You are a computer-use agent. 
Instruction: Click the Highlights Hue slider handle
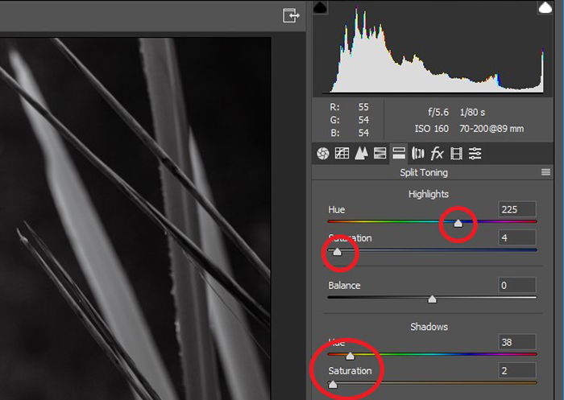[x=458, y=223]
